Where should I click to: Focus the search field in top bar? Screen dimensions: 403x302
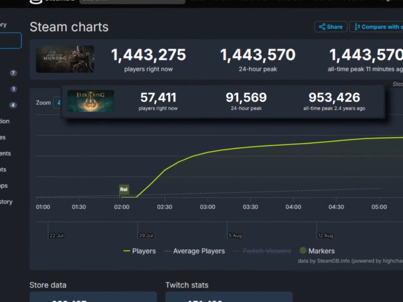[x=132, y=2]
